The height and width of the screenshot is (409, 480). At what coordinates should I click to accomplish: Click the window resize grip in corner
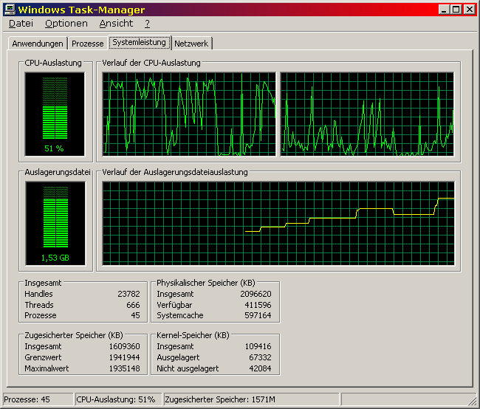tap(472, 401)
